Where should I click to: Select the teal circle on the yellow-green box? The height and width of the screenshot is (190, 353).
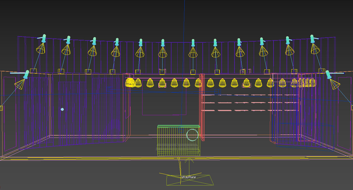192,135
